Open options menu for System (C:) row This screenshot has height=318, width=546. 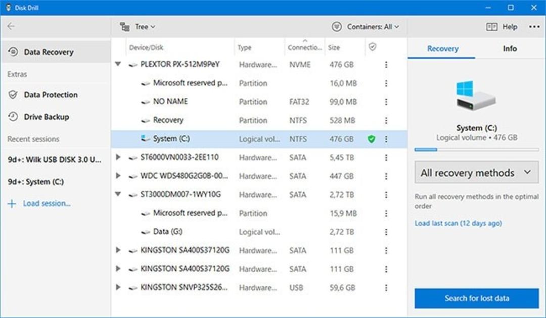386,139
